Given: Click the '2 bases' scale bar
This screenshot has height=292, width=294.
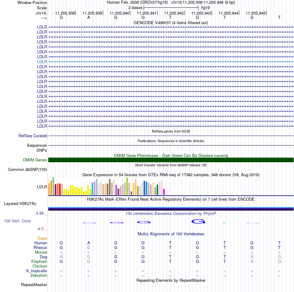Looking at the screenshot, I should coord(171,8).
